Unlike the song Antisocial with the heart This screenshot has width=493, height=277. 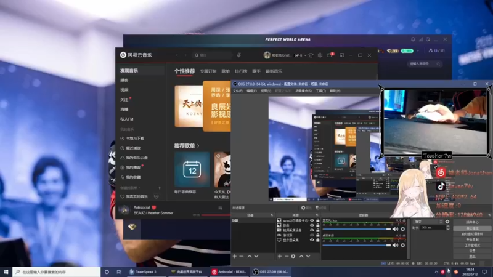pyautogui.click(x=153, y=207)
